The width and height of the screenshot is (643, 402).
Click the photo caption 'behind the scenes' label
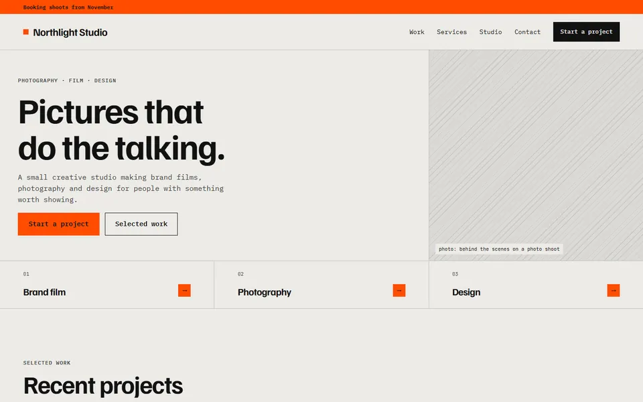499,249
